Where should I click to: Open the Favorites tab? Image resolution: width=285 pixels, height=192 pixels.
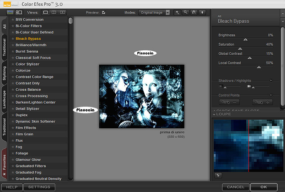[4, 164]
